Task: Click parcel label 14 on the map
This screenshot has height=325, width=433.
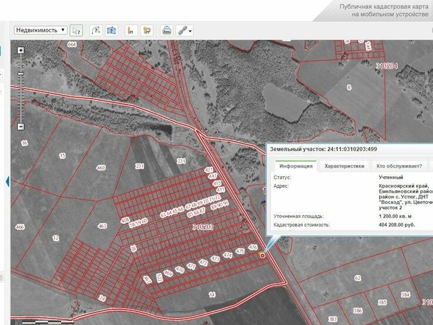Action: (212, 294)
